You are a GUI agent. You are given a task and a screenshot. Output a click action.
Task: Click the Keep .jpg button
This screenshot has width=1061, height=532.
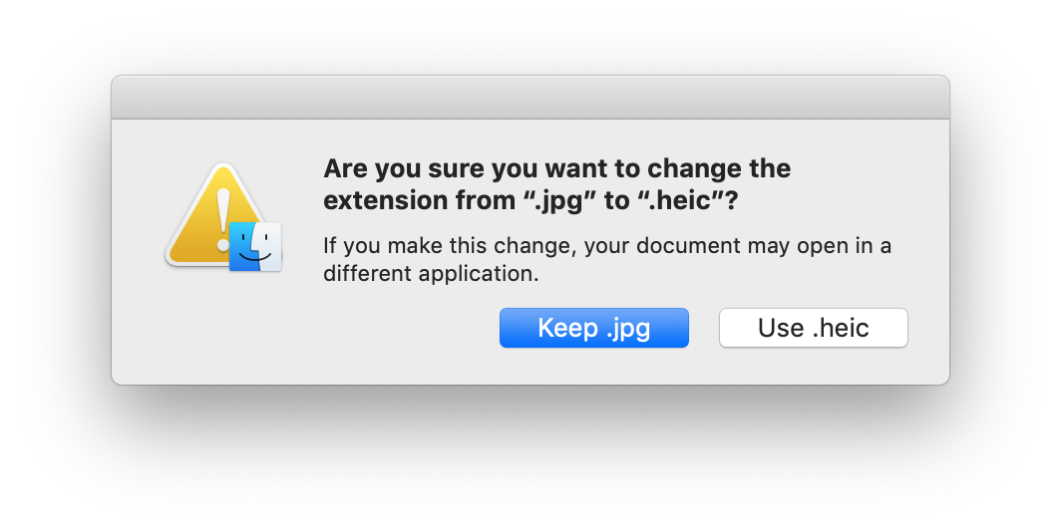tap(593, 328)
